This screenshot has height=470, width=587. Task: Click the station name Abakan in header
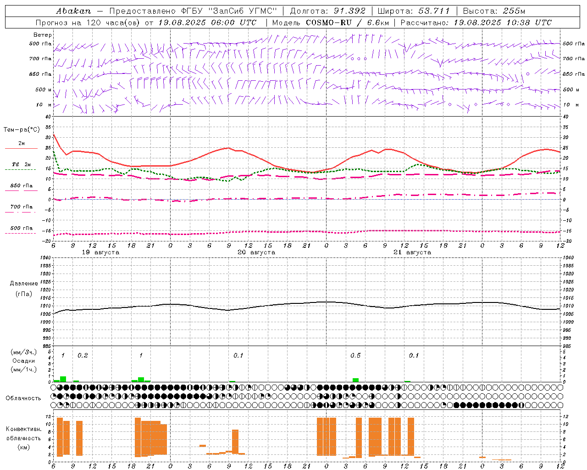click(73, 11)
